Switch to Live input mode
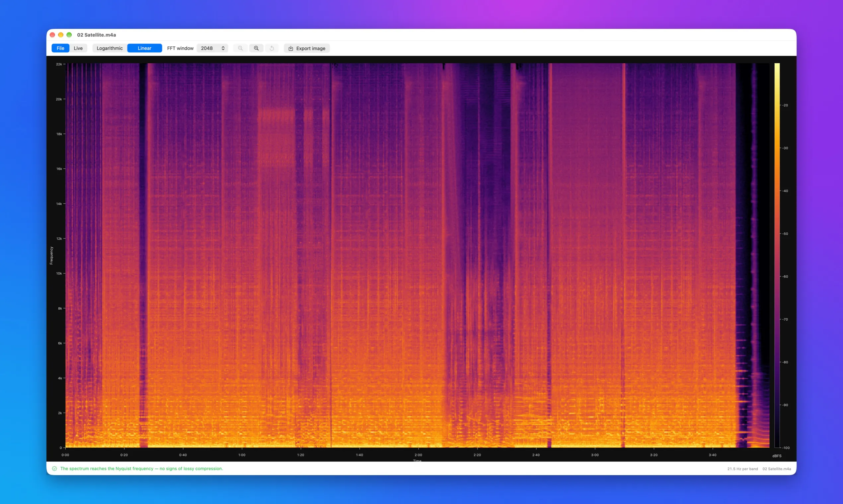This screenshot has width=843, height=504. click(x=78, y=48)
